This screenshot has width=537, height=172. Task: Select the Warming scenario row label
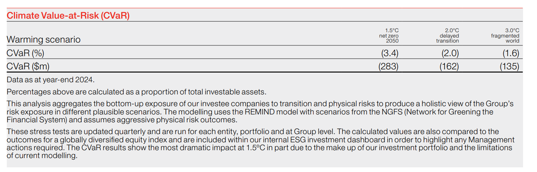43,40
